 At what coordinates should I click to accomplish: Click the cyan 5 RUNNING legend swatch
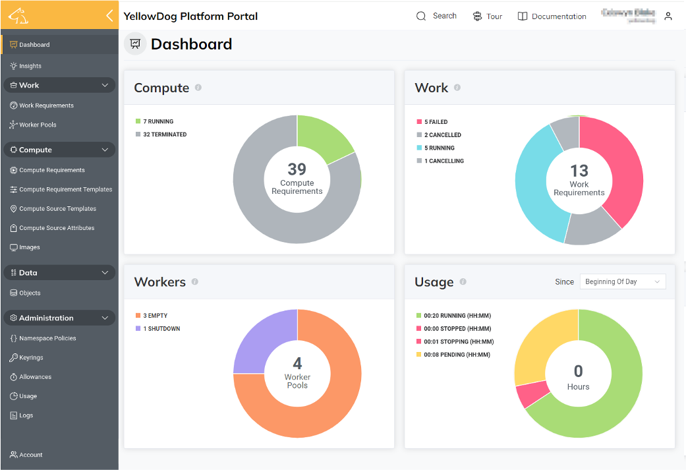point(419,148)
